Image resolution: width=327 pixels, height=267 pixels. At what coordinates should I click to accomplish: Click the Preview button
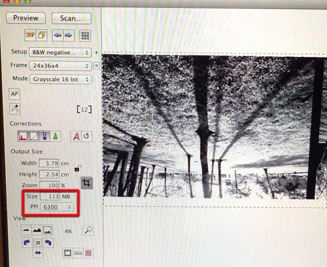point(26,18)
